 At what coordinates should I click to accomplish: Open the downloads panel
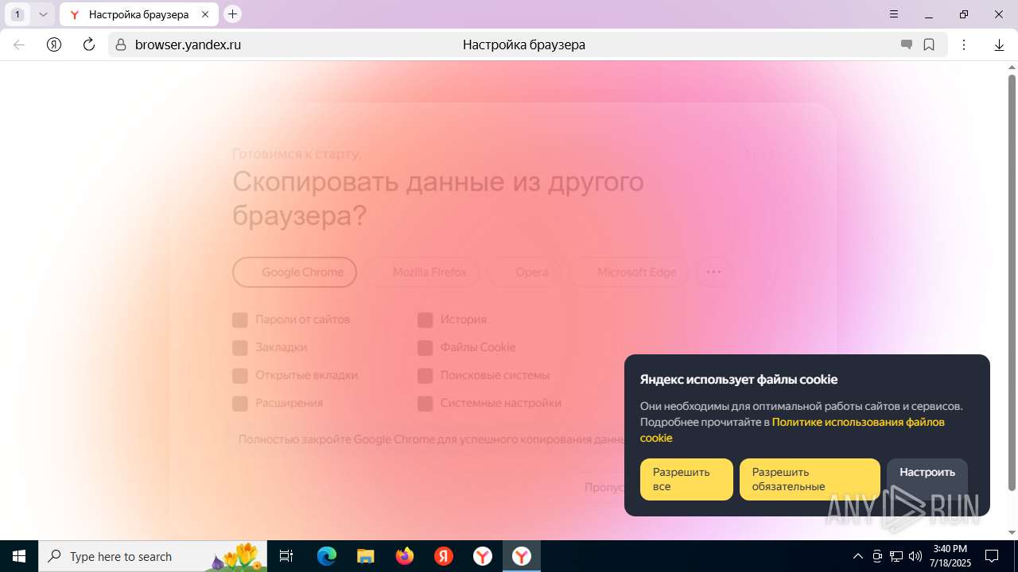pyautogui.click(x=999, y=44)
